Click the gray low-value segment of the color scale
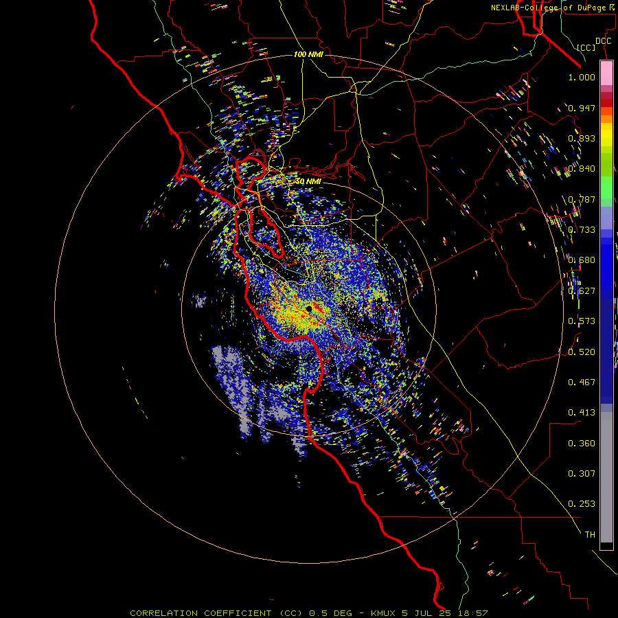This screenshot has width=618, height=618. pyautogui.click(x=606, y=477)
